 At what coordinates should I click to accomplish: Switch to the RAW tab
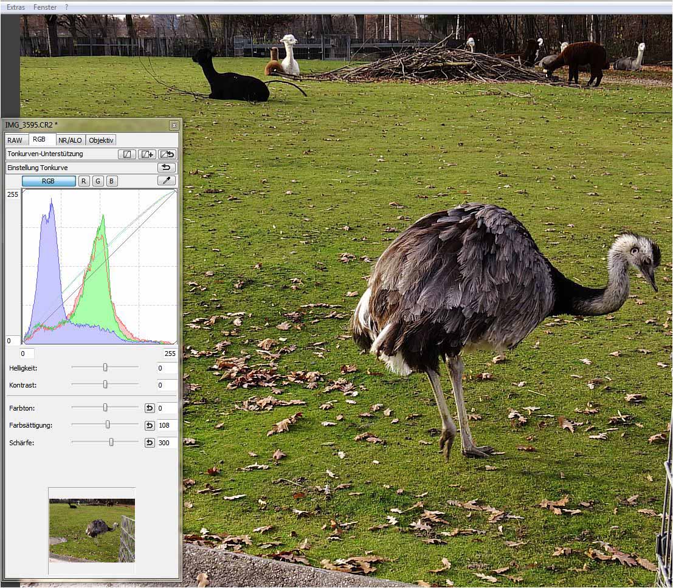(15, 140)
